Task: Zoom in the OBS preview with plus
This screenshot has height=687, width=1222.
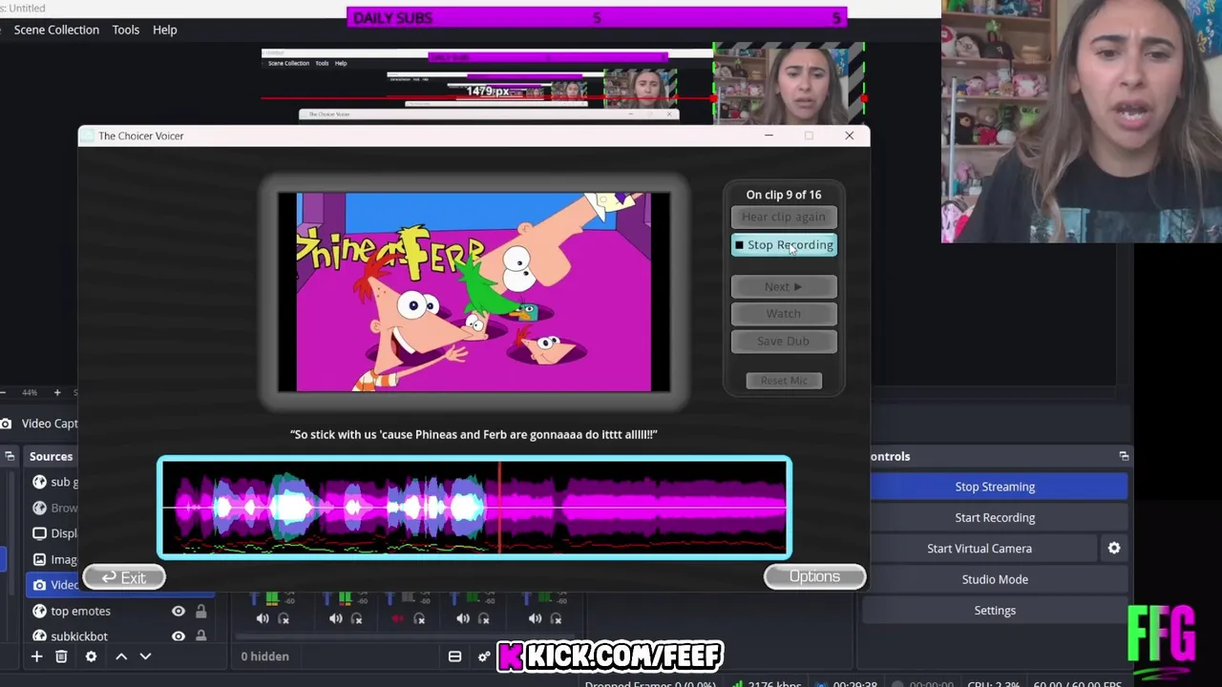Action: coord(57,392)
